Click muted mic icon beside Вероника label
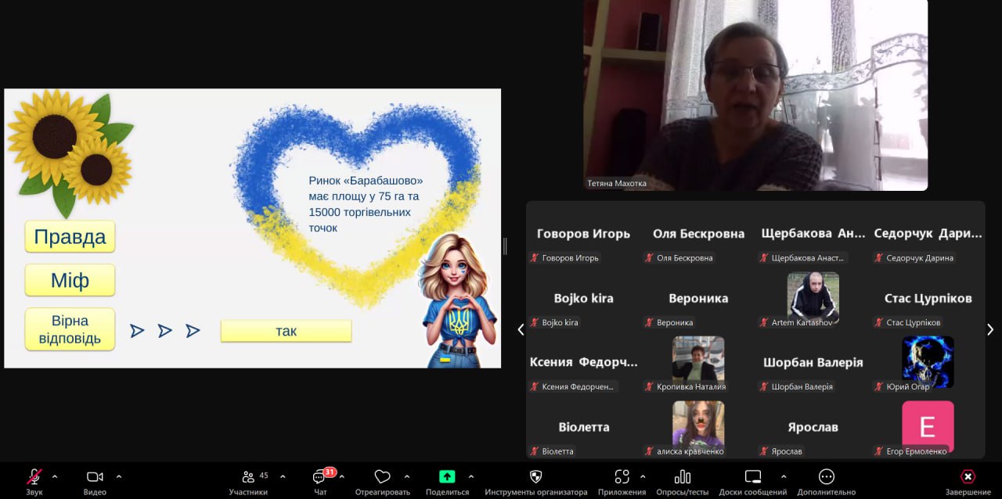Screen dimensions: 1002x499 (649, 322)
